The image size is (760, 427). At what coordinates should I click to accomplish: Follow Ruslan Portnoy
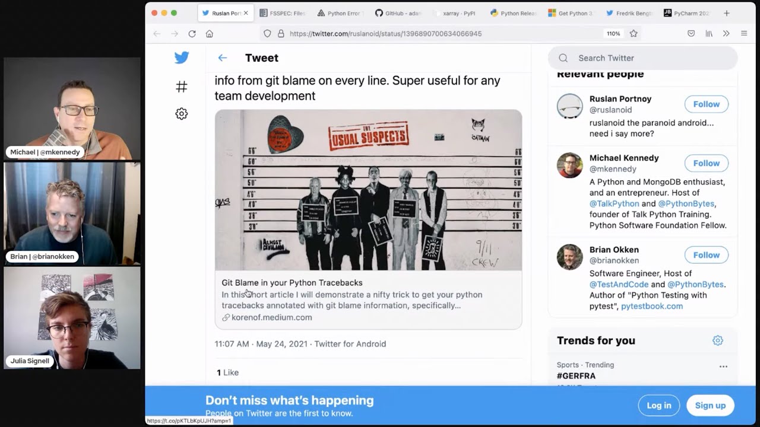point(707,104)
